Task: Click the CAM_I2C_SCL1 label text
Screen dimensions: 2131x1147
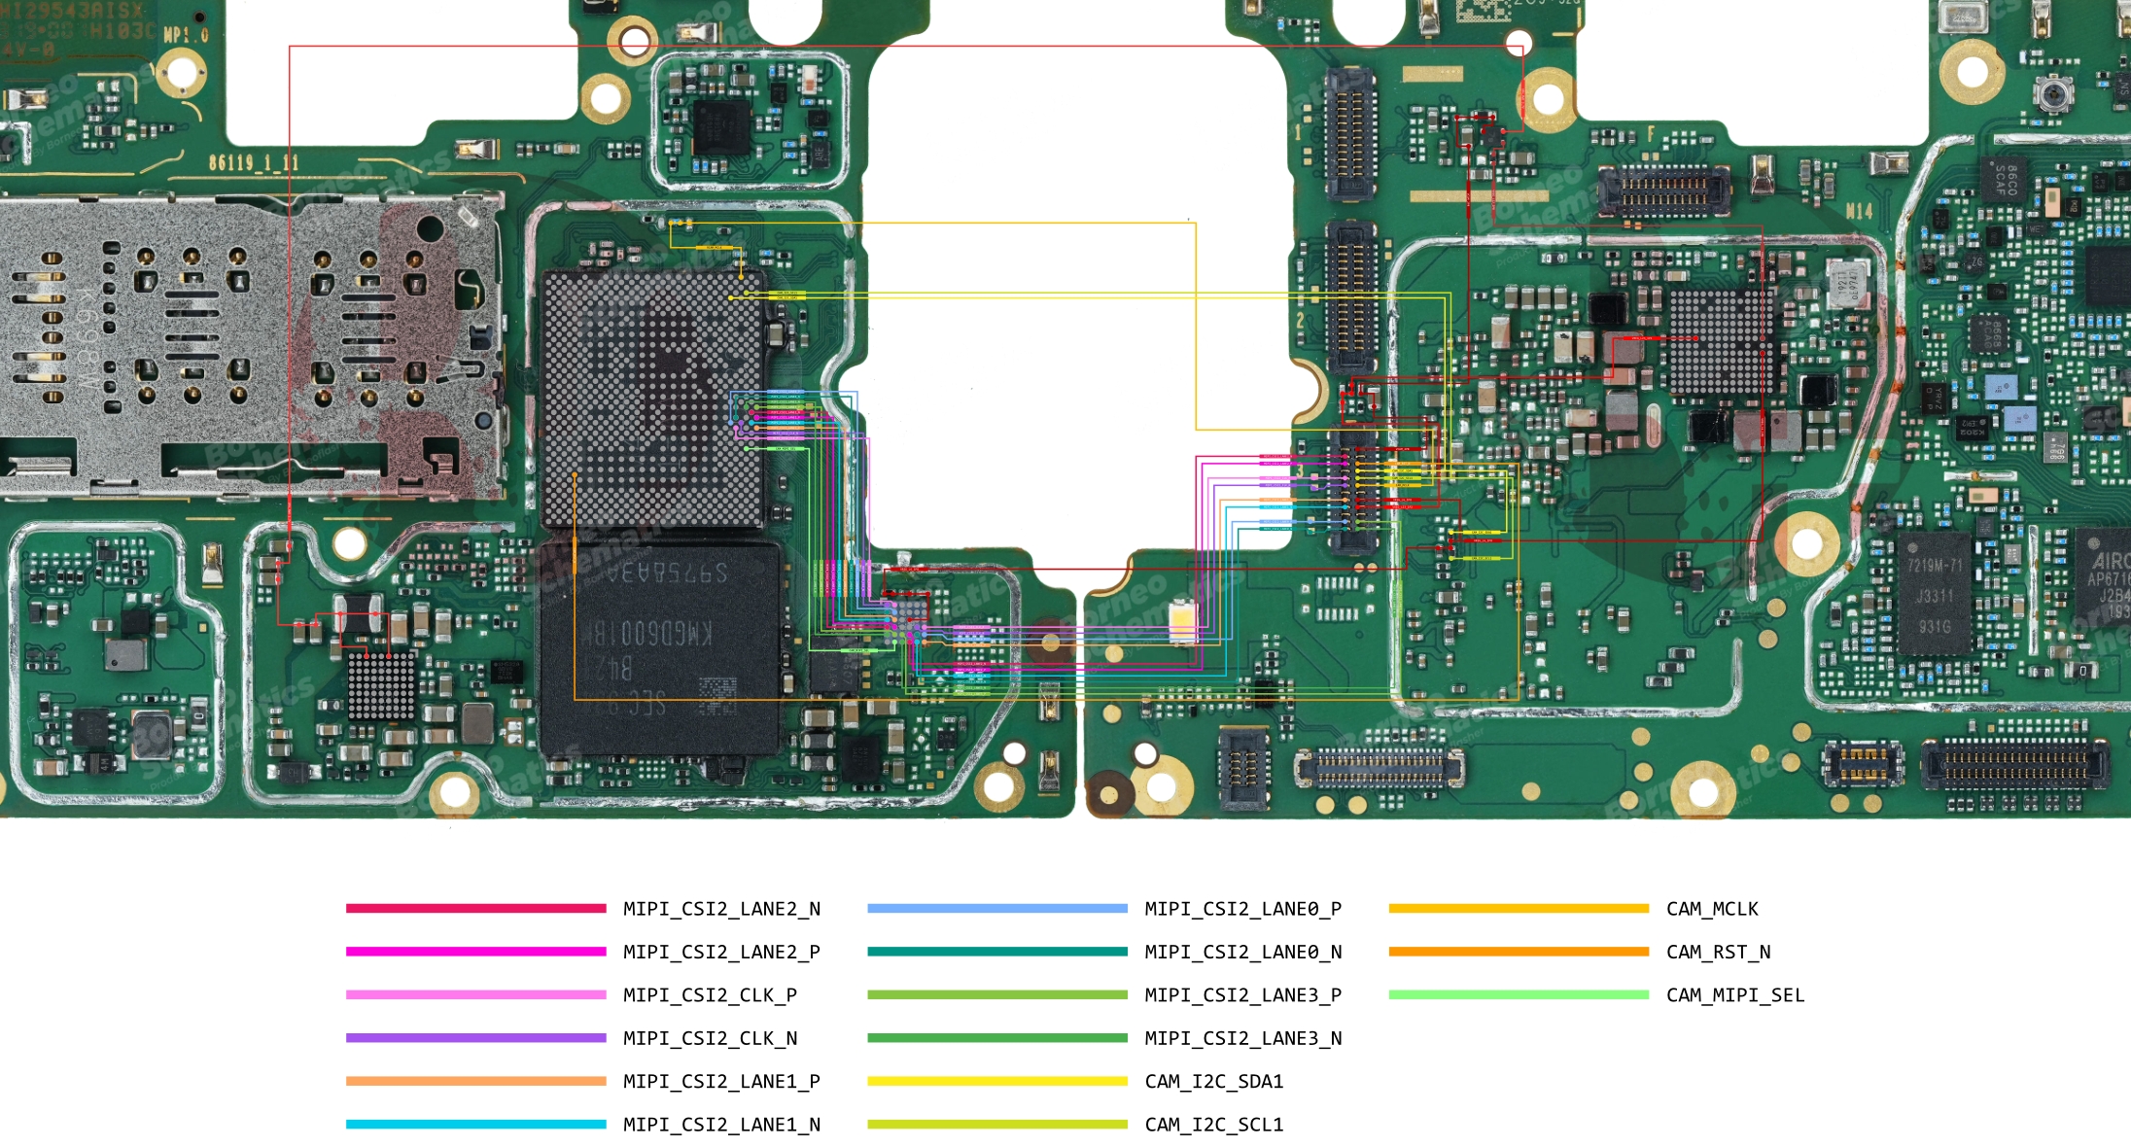Action: click(x=1213, y=1124)
